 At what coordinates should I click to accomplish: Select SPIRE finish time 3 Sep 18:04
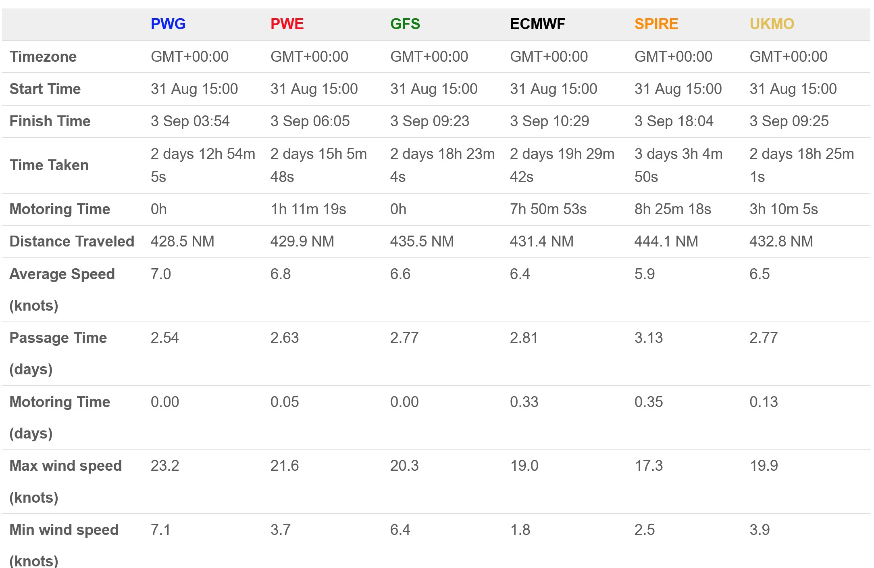674,121
